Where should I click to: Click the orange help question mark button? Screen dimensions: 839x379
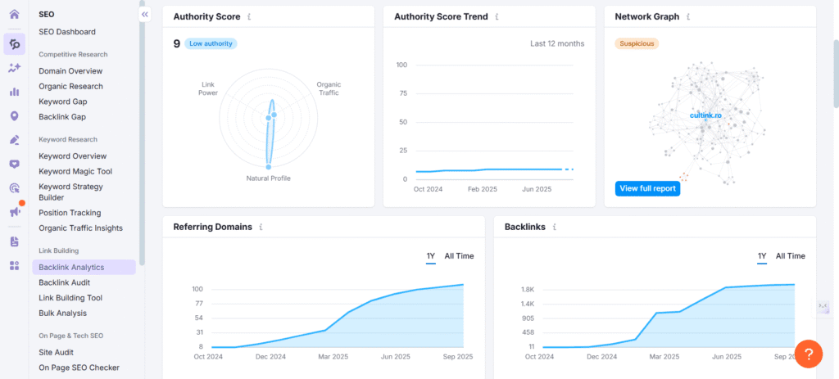coord(808,353)
